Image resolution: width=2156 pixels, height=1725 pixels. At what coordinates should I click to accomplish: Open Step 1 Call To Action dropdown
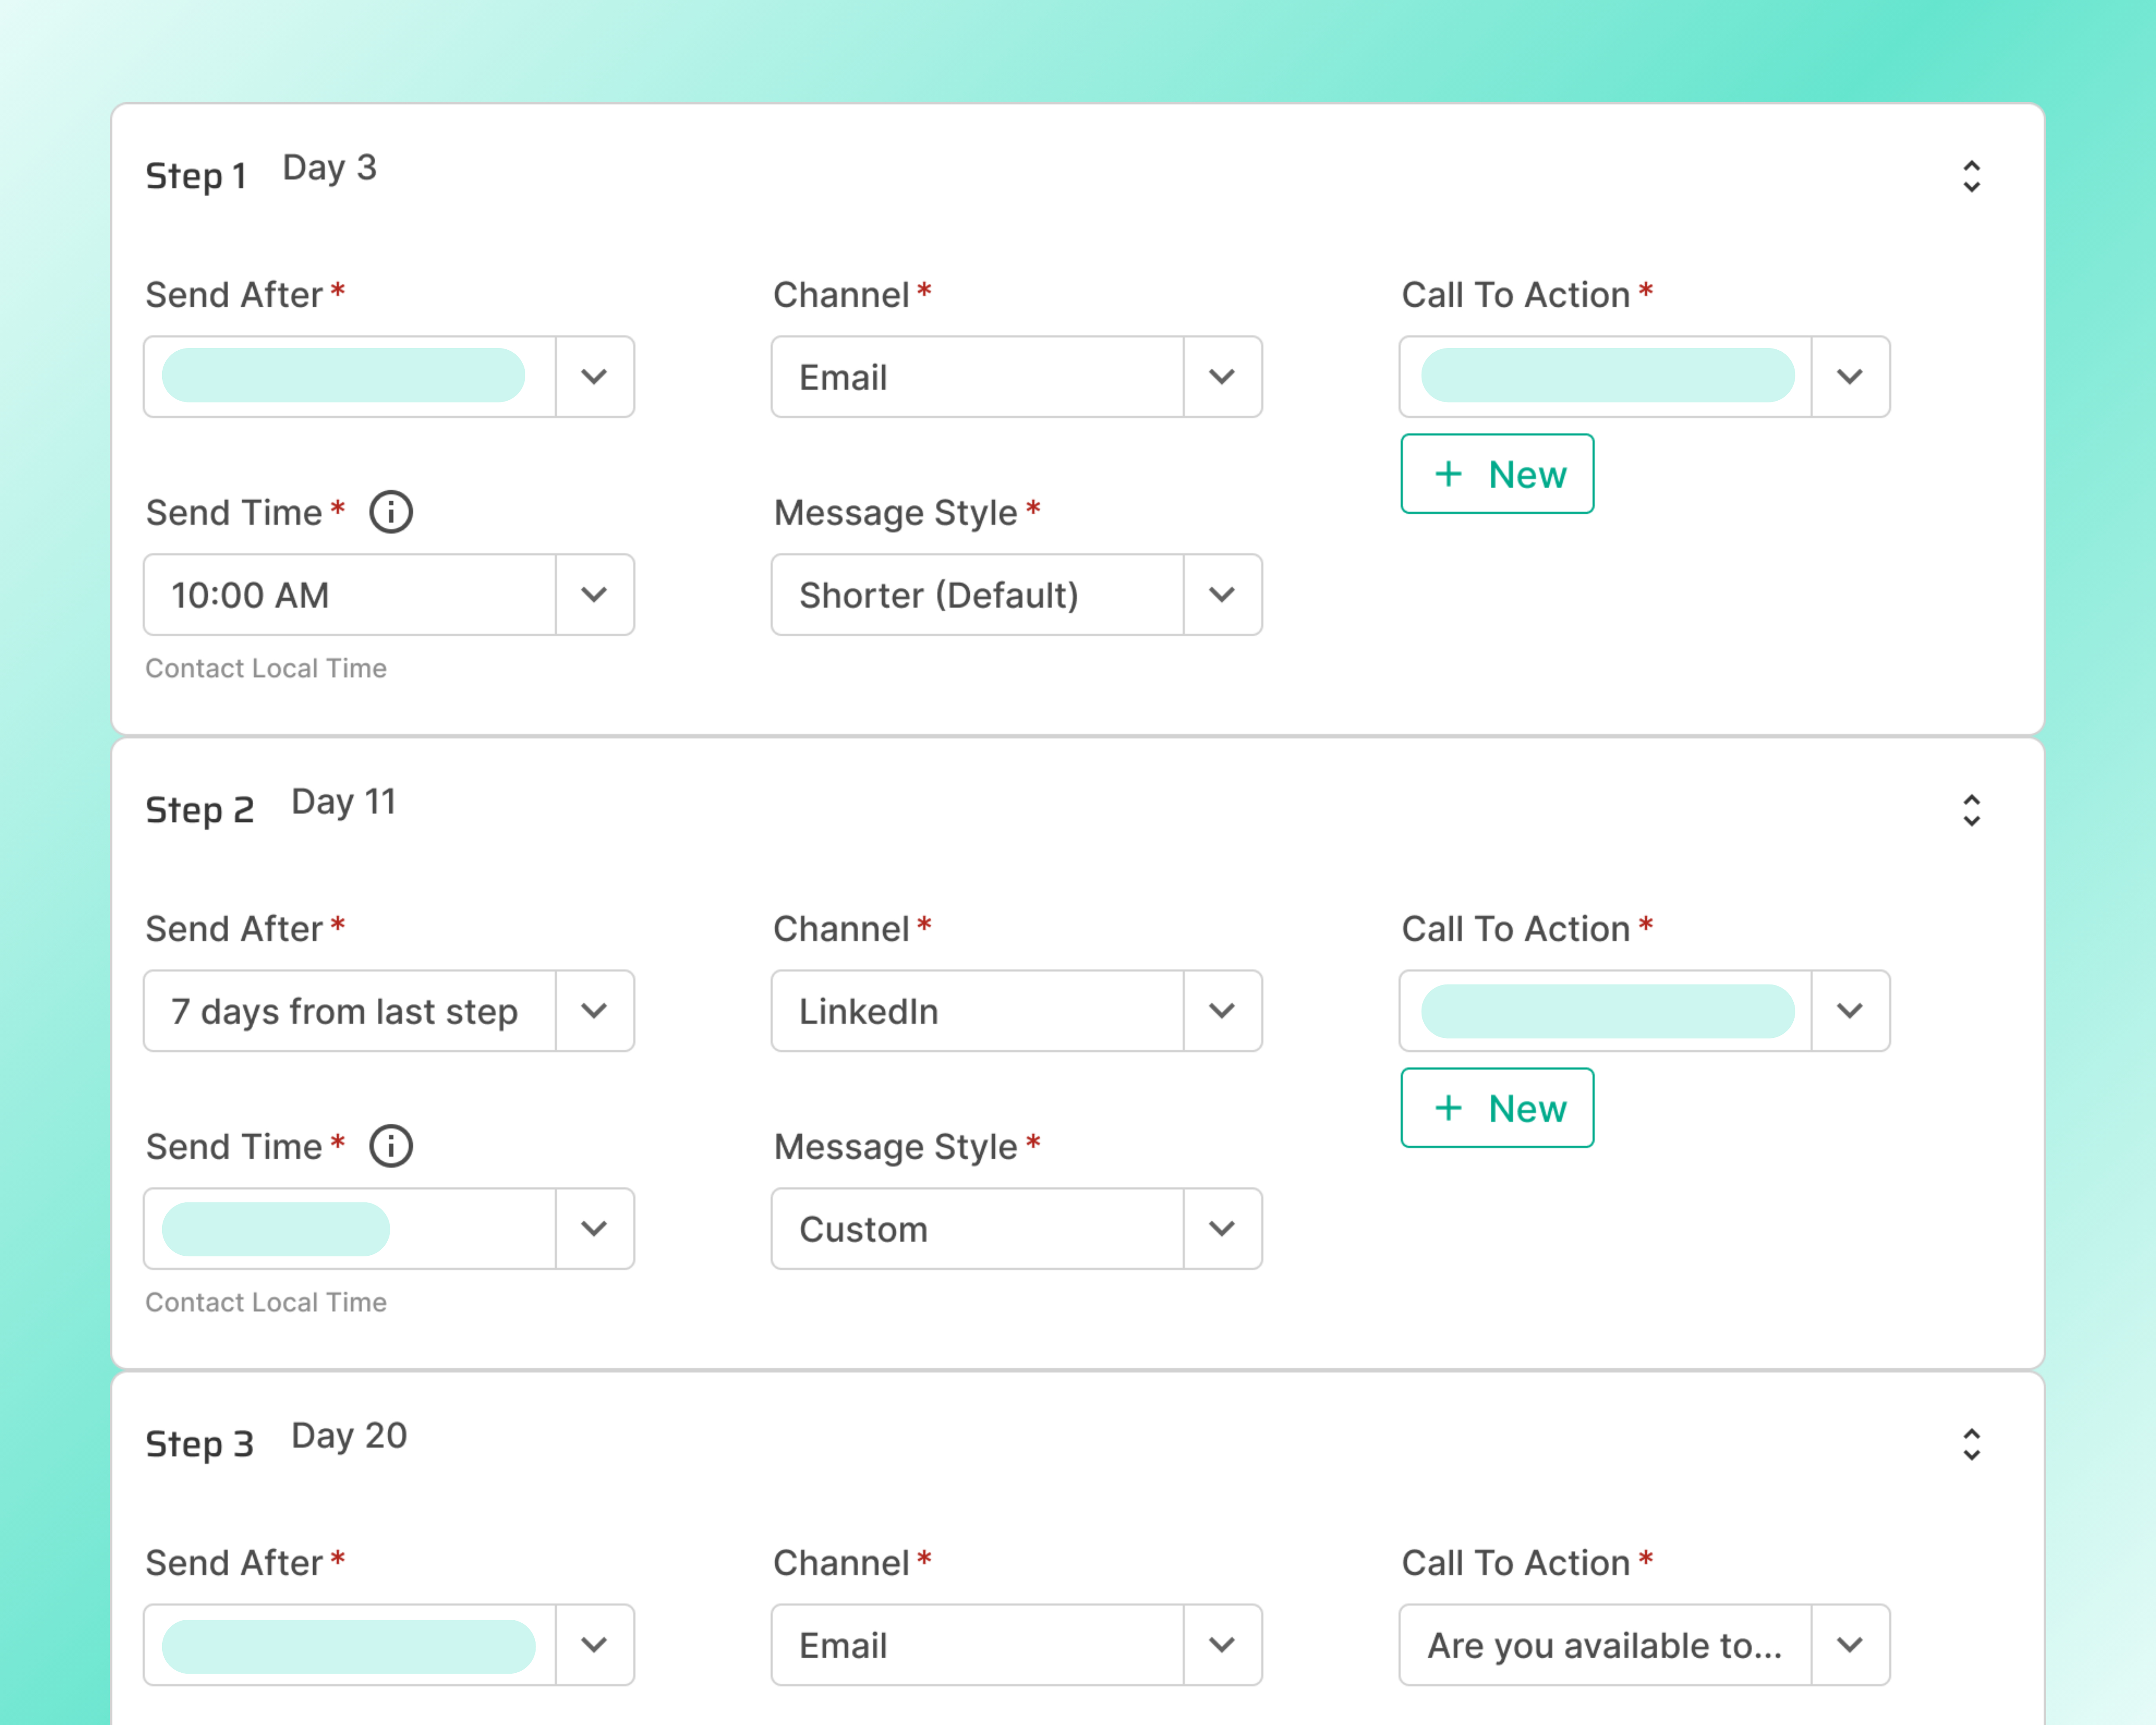(x=1645, y=377)
